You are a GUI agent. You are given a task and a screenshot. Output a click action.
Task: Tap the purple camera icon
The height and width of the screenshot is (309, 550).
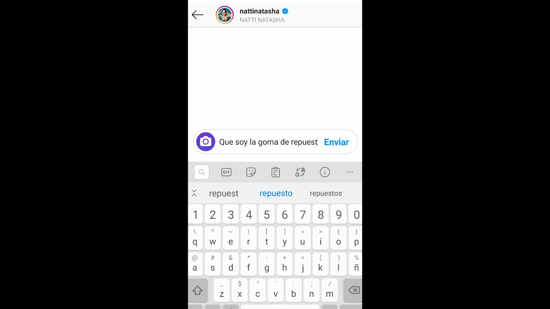[x=206, y=142]
